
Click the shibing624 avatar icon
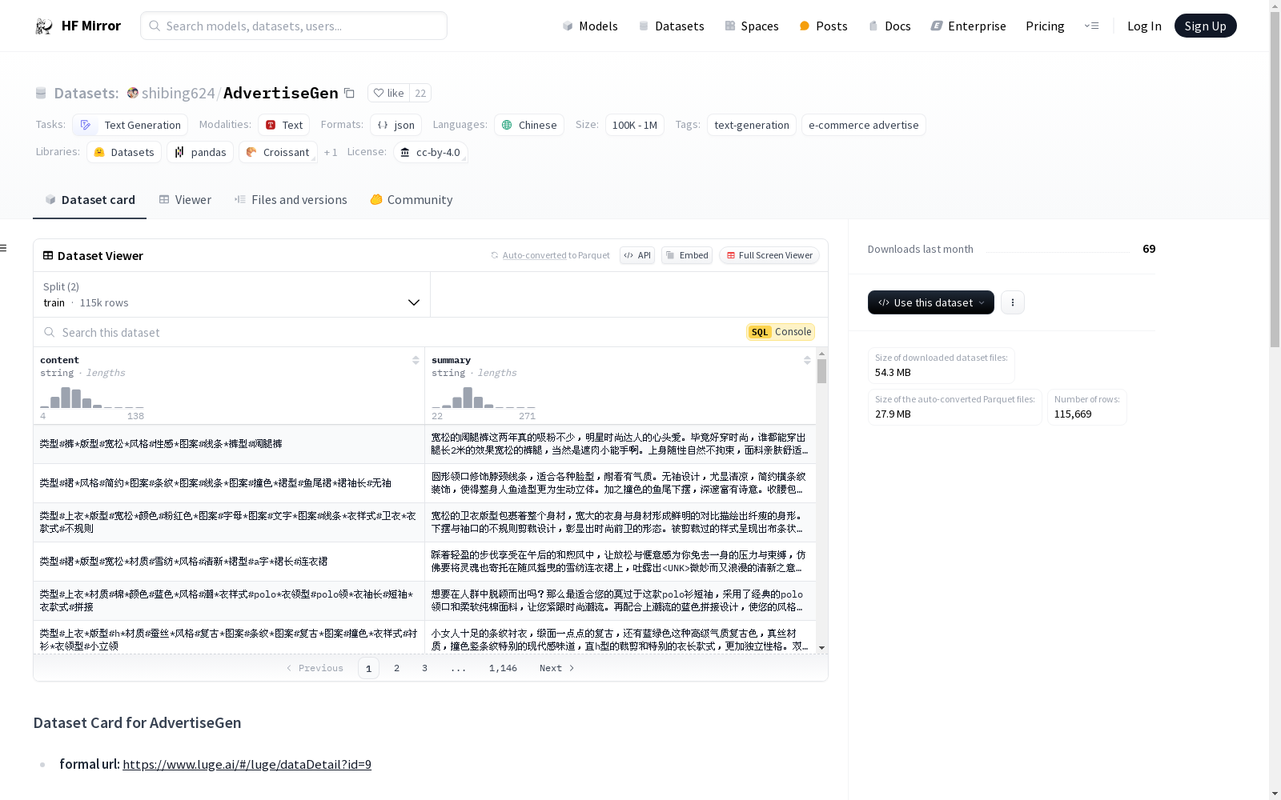[133, 93]
